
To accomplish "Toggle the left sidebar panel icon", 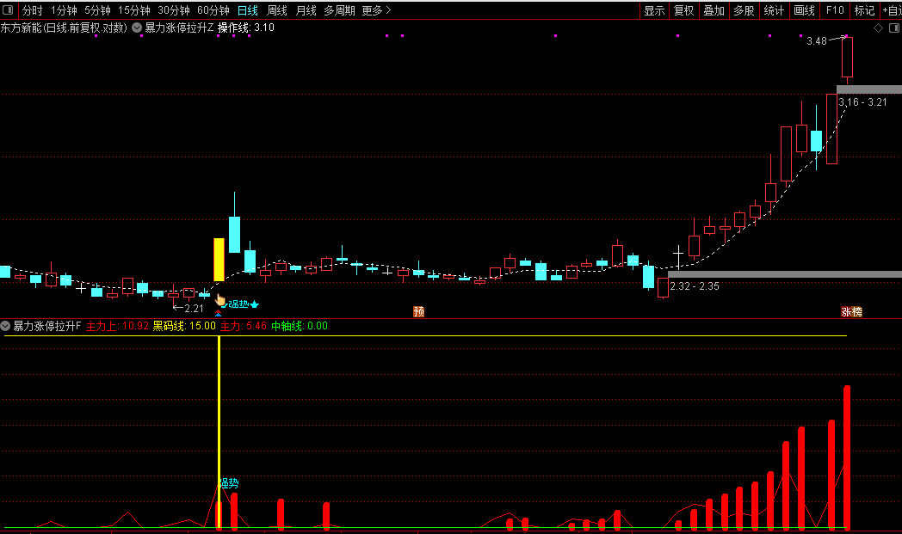I will [8, 10].
